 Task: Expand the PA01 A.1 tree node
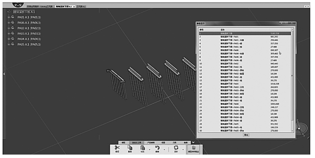9,17
